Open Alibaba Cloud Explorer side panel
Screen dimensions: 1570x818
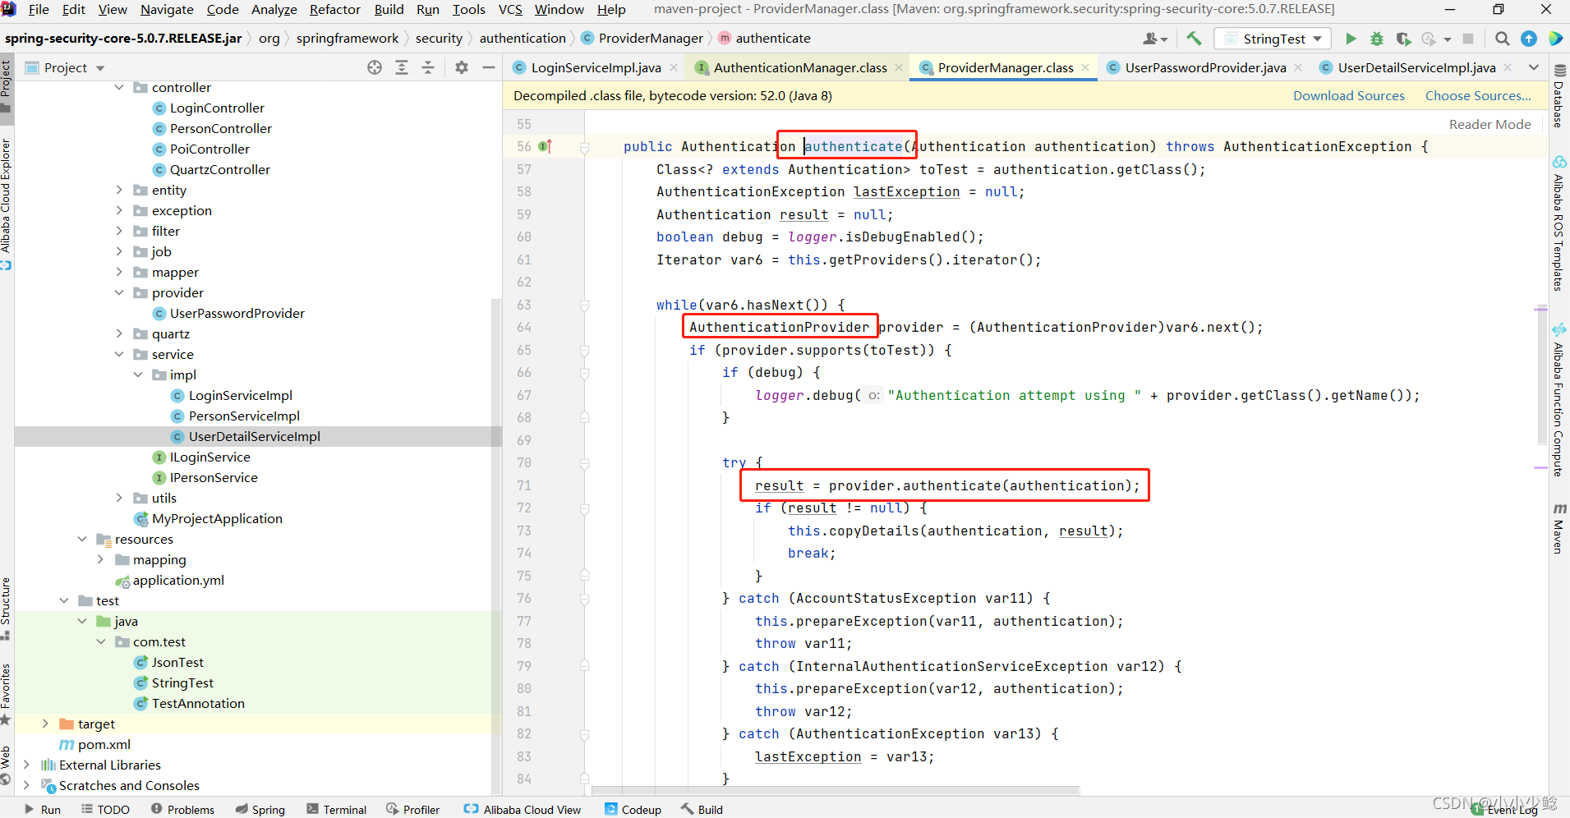6,204
